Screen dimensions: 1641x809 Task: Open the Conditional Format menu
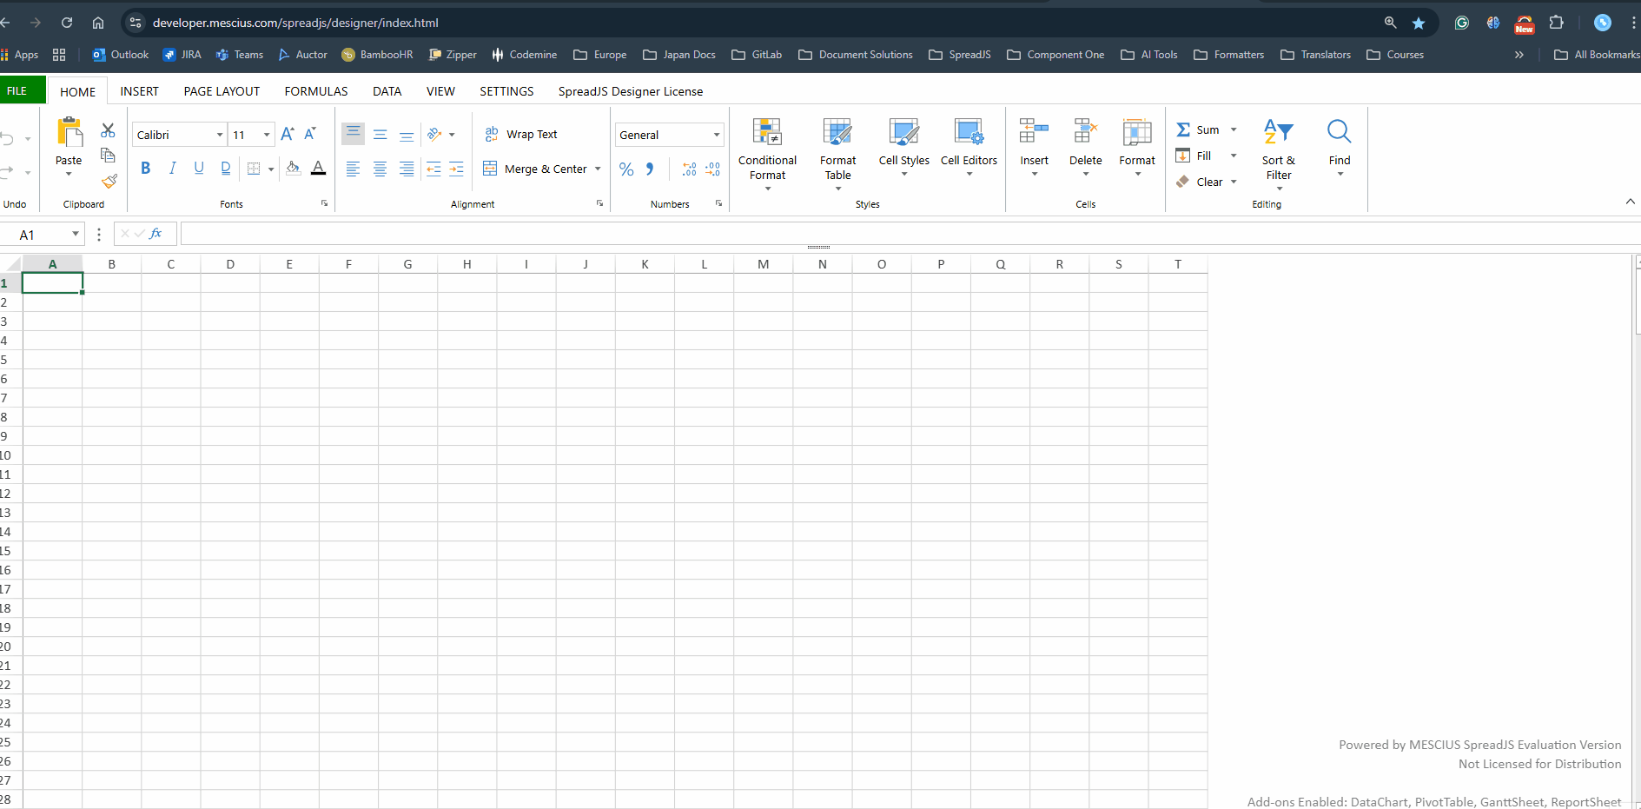pos(767,154)
